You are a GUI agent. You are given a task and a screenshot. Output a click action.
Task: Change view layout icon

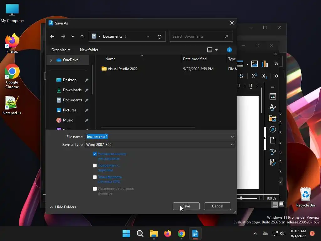(x=210, y=50)
